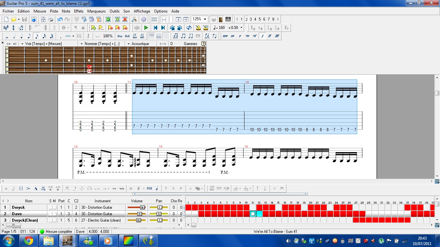Open Voir [Temps] + [Mesure] dropdown
Viewport: 440px width, 247px height.
click(x=22, y=43)
